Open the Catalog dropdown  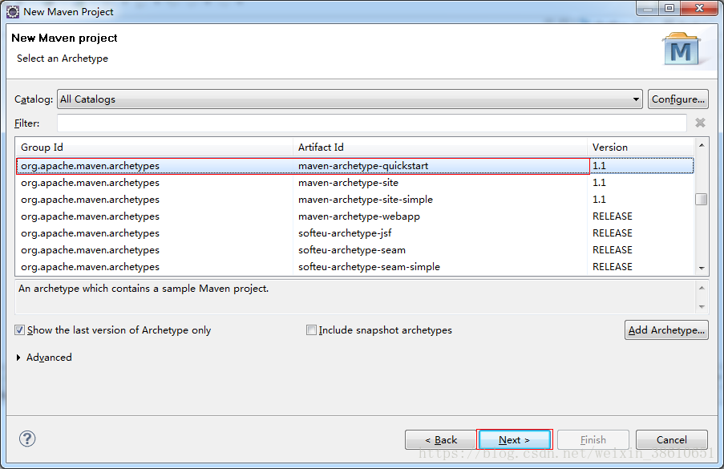click(x=350, y=99)
